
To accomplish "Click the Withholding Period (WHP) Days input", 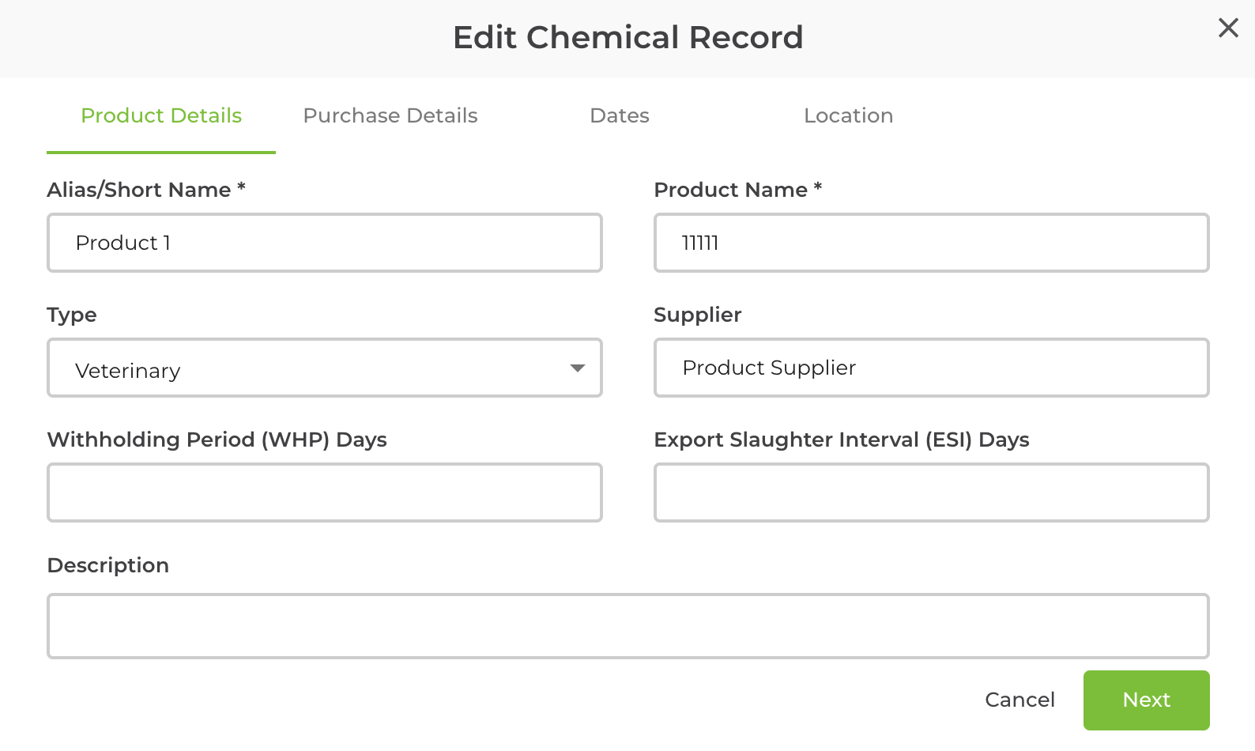I will click(324, 492).
